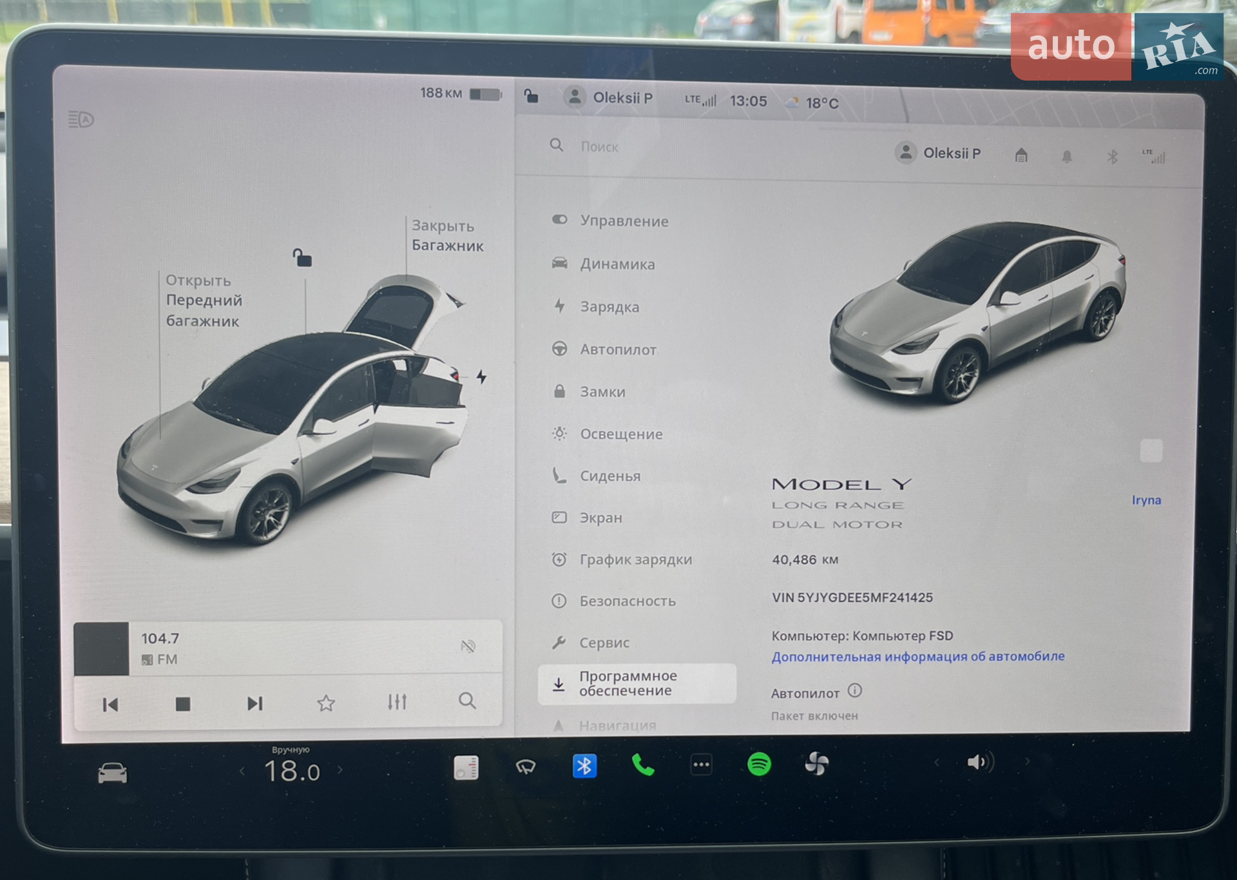Search media with magnifier icon
Viewport: 1237px width, 880px height.
(467, 701)
